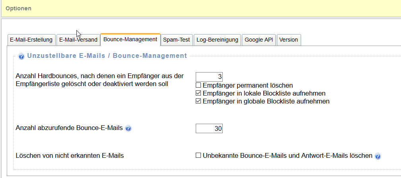Click help icon beside Unzustellbare E-Mails heading
Viewport: 401px width, 178px height.
point(21,56)
